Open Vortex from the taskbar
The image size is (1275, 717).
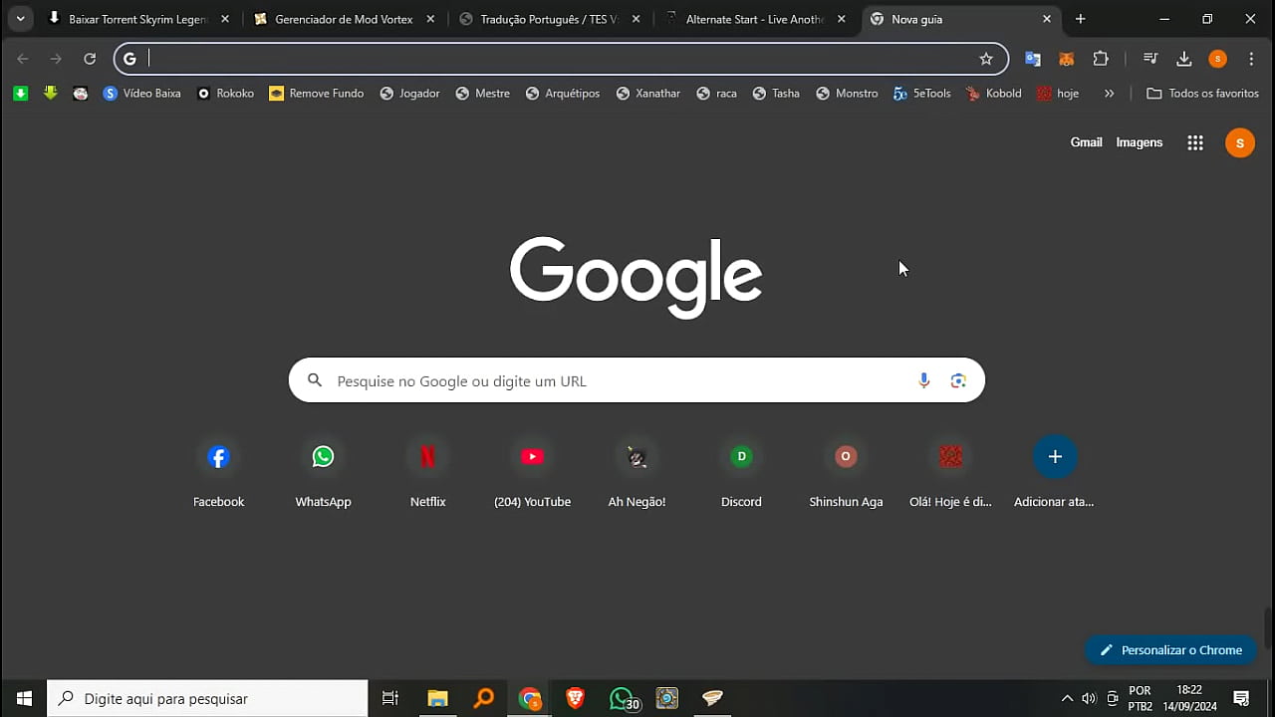(x=711, y=698)
